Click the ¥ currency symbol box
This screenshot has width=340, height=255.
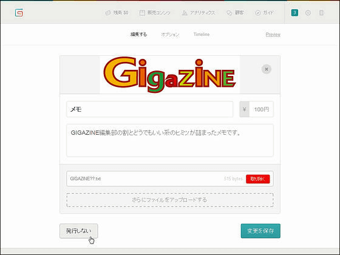[244, 109]
